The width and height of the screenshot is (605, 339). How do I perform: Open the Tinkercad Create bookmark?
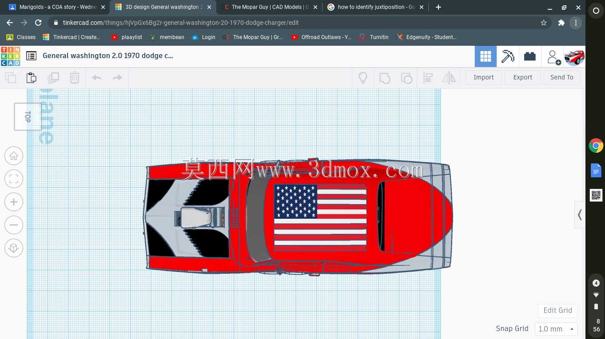tap(72, 37)
